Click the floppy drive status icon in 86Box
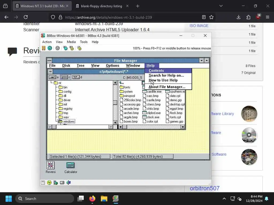Screen dimensions: 274x205 [43, 183]
